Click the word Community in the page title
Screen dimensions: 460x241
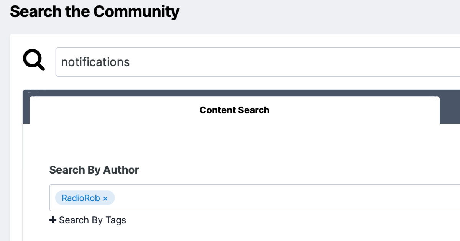[x=136, y=11]
